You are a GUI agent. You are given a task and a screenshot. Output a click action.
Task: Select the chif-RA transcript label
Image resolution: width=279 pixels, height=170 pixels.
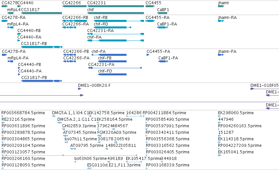pyautogui.click(x=94, y=37)
